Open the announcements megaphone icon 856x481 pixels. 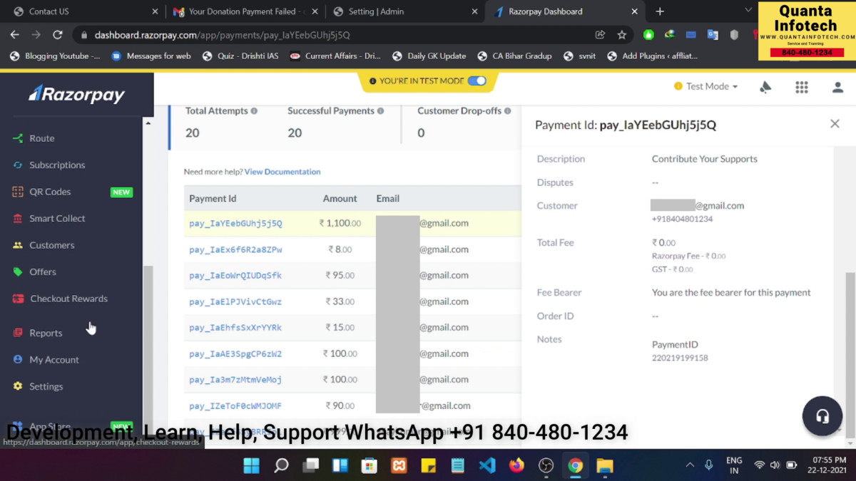point(765,87)
